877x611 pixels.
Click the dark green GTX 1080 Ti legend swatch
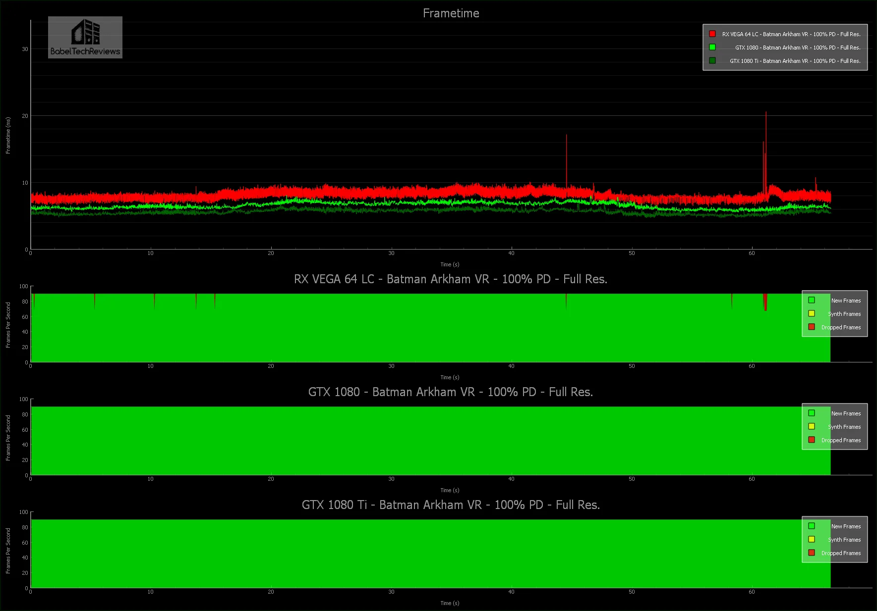tap(712, 60)
